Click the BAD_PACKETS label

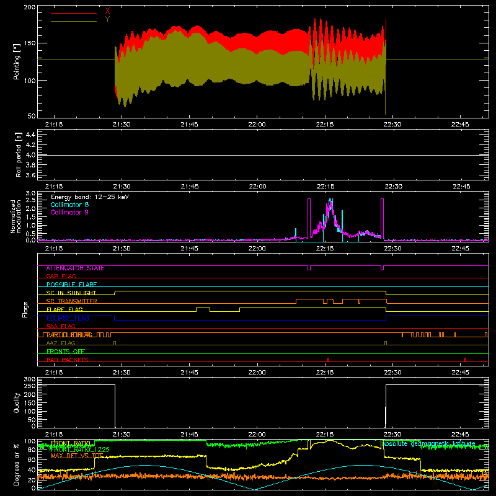[x=68, y=360]
